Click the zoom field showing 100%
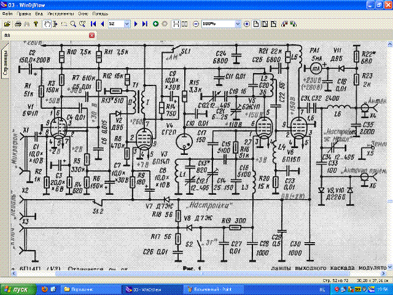Viewport: 393px width, 295px height. tap(219, 24)
